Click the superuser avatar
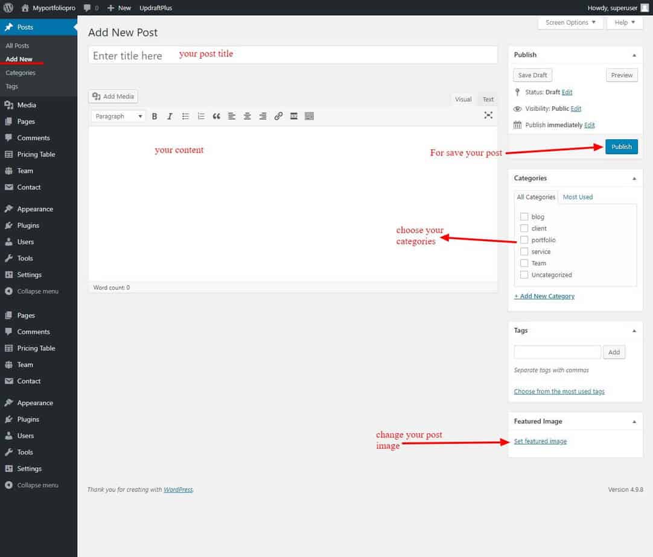Screen dimensions: 653x557 coord(645,8)
